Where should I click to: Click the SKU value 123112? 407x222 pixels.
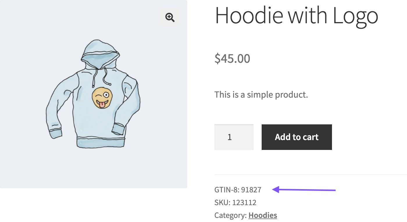[244, 203]
